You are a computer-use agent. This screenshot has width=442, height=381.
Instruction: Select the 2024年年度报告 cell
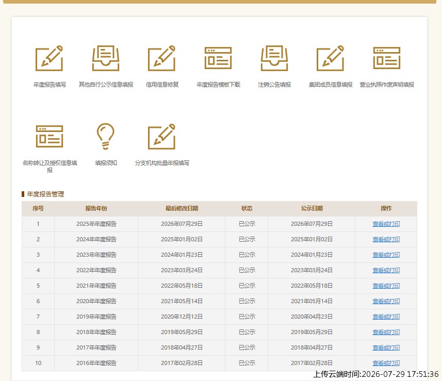96,240
